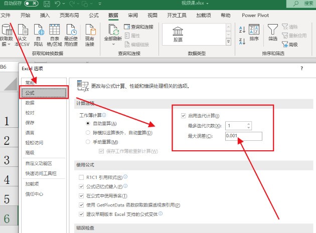Image resolution: width=316 pixels, height=233 pixels.
Task: Enable R1C1 引用样式 checkbox
Action: (x=81, y=177)
